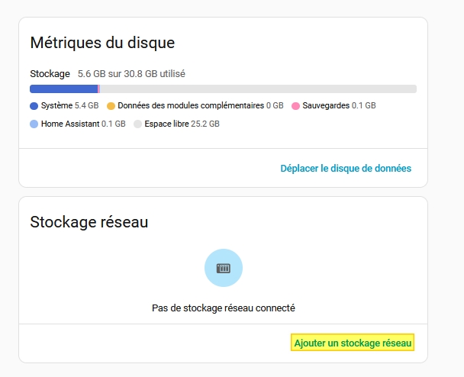Click the Stockage réseau heading
This screenshot has height=377, width=464.
[x=89, y=222]
